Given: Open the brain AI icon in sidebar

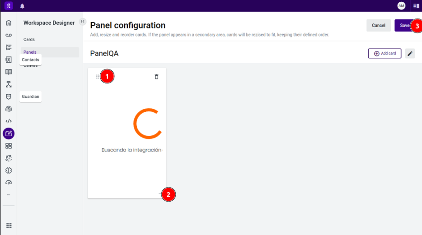Looking at the screenshot, I should click(9, 170).
